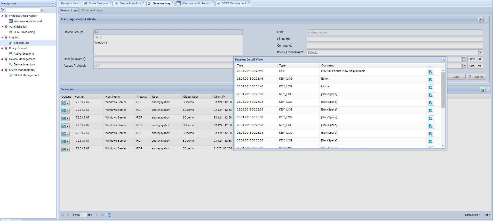Click the refresh icon in paging toolbar
The width and height of the screenshot is (493, 221).
[109, 215]
